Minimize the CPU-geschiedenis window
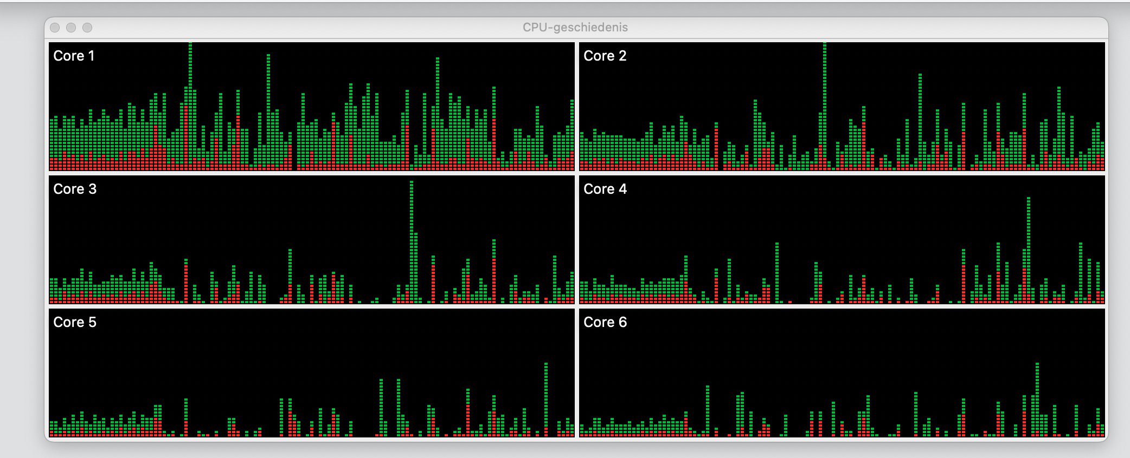 pyautogui.click(x=71, y=28)
